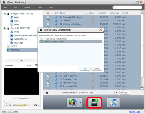Open the snapshot camera dropdown arrow
Screen dimensions: 145x114
(x=39, y=105)
